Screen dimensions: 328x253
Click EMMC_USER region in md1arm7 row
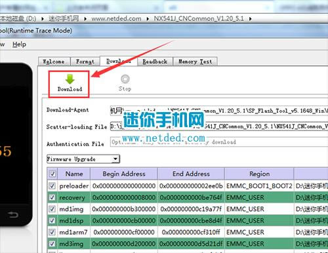(x=259, y=232)
